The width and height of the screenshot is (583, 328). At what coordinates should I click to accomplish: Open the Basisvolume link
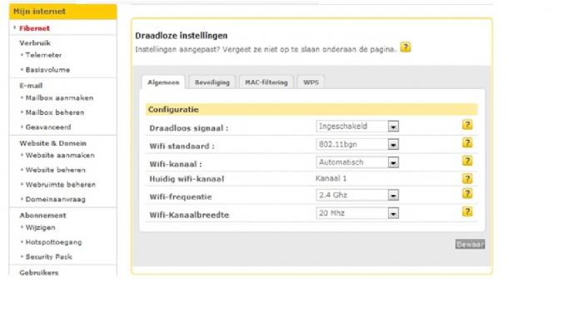point(47,70)
